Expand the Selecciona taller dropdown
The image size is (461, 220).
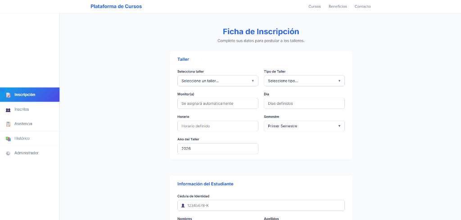(218, 81)
